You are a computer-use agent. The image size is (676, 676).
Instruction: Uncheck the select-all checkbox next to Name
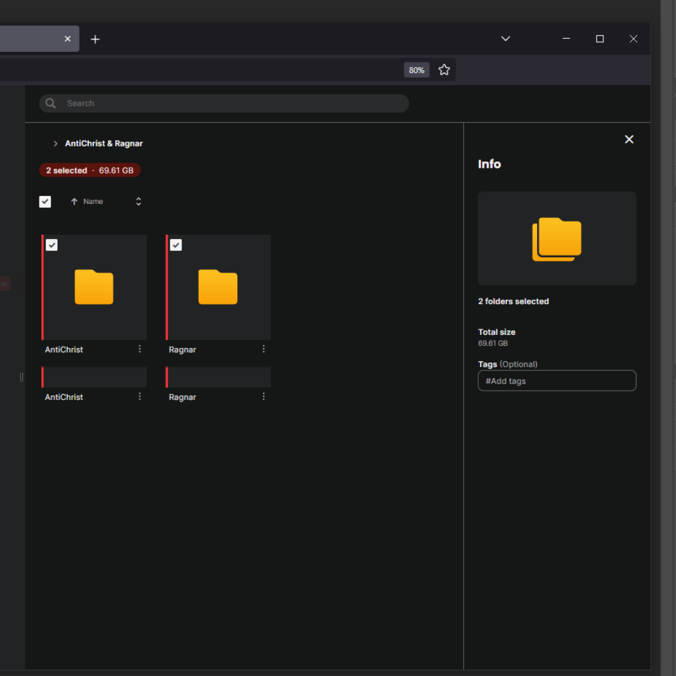45,202
